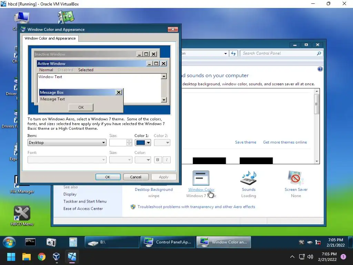
Task: Open File Manager desktop shortcut
Action: pos(22,185)
